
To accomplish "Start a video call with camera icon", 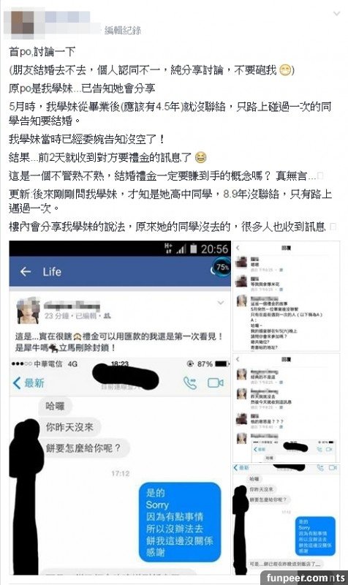I will click(x=215, y=382).
